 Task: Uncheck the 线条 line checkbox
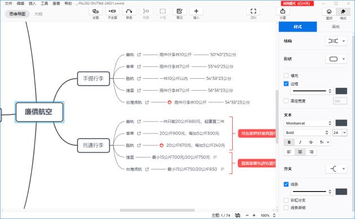286,184
